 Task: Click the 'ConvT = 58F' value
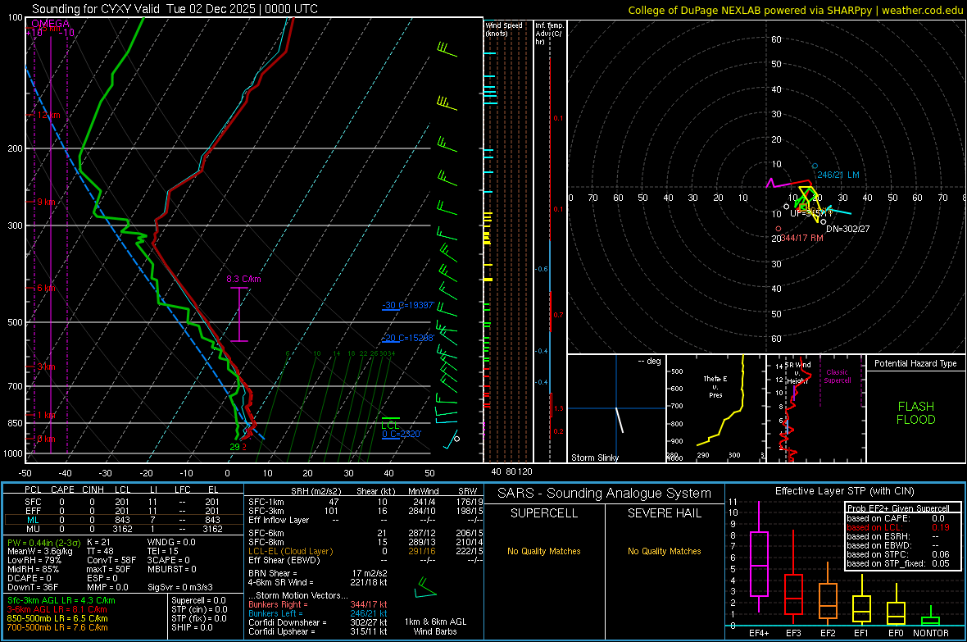(111, 560)
